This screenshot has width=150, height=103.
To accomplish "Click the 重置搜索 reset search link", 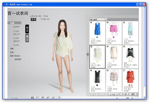I will [18, 59].
